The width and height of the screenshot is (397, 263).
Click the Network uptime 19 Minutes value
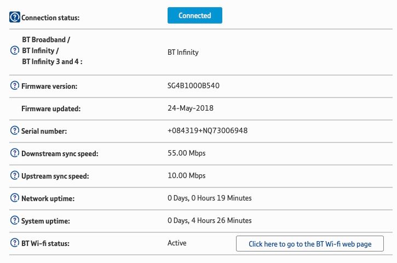[209, 198]
